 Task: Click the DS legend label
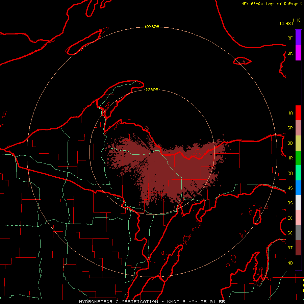(290, 203)
